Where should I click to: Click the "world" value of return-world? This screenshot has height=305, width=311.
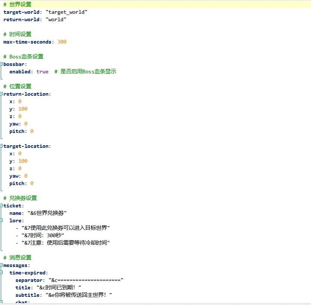(56, 20)
